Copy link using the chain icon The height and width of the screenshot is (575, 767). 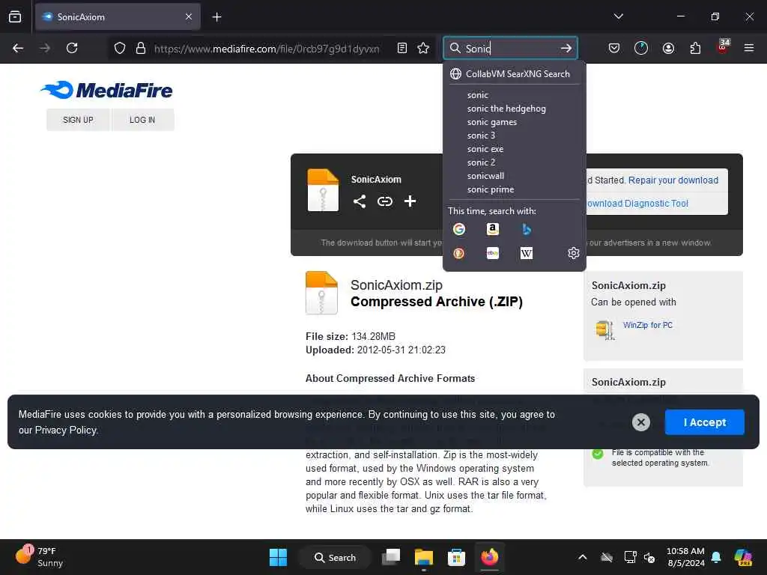click(385, 201)
